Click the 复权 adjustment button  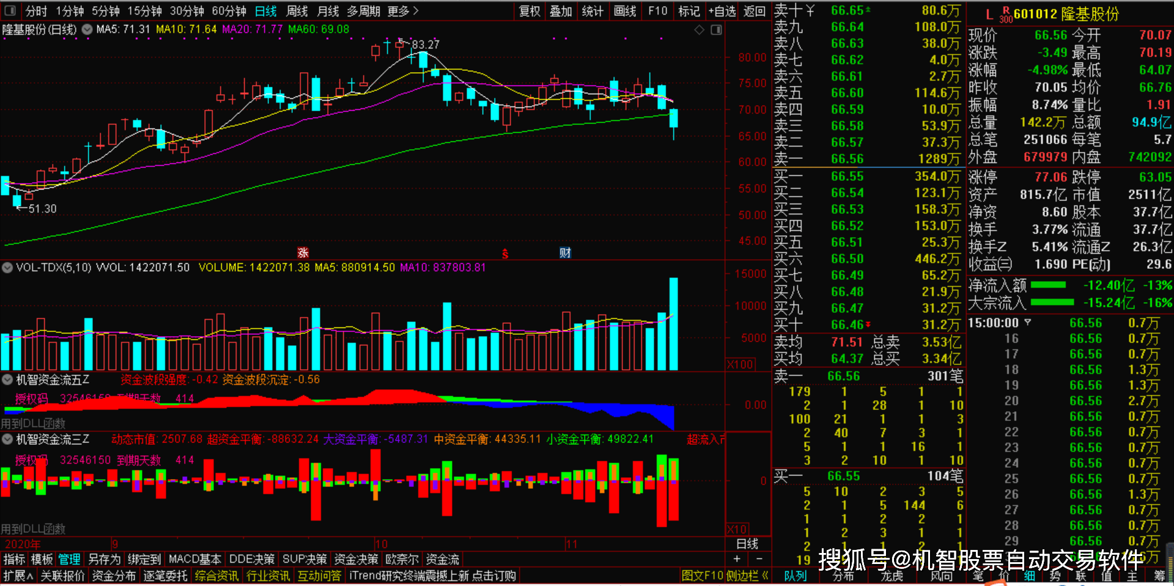point(530,11)
